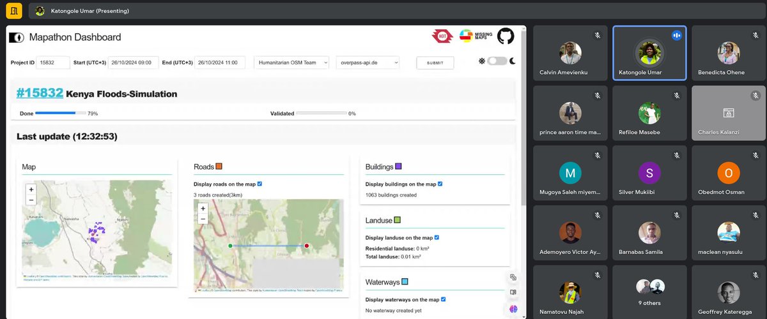Click the reader book floating side icon

tap(513, 292)
